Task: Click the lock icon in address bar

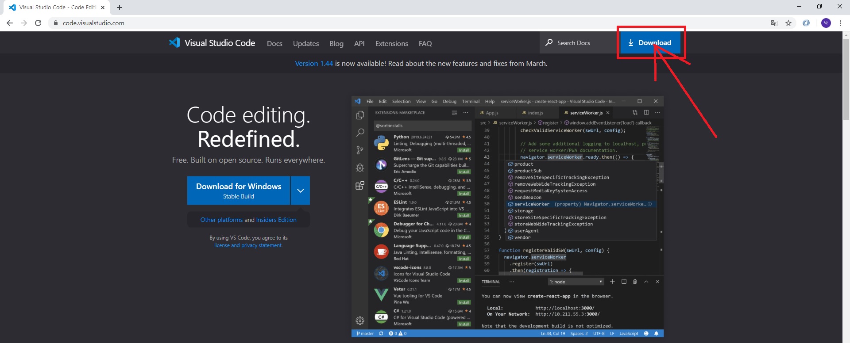Action: [56, 23]
